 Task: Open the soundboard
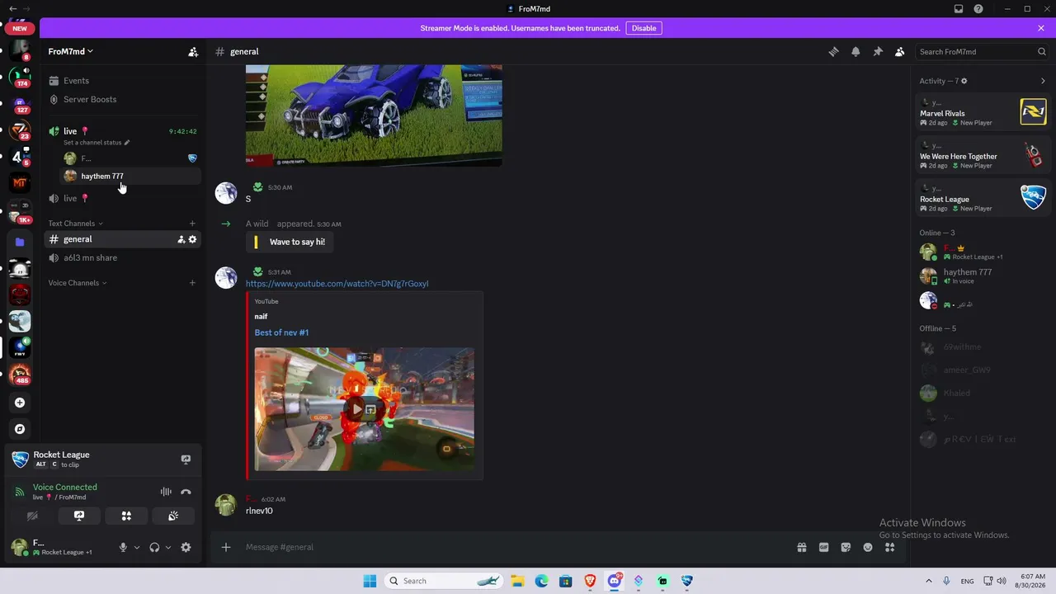(173, 516)
